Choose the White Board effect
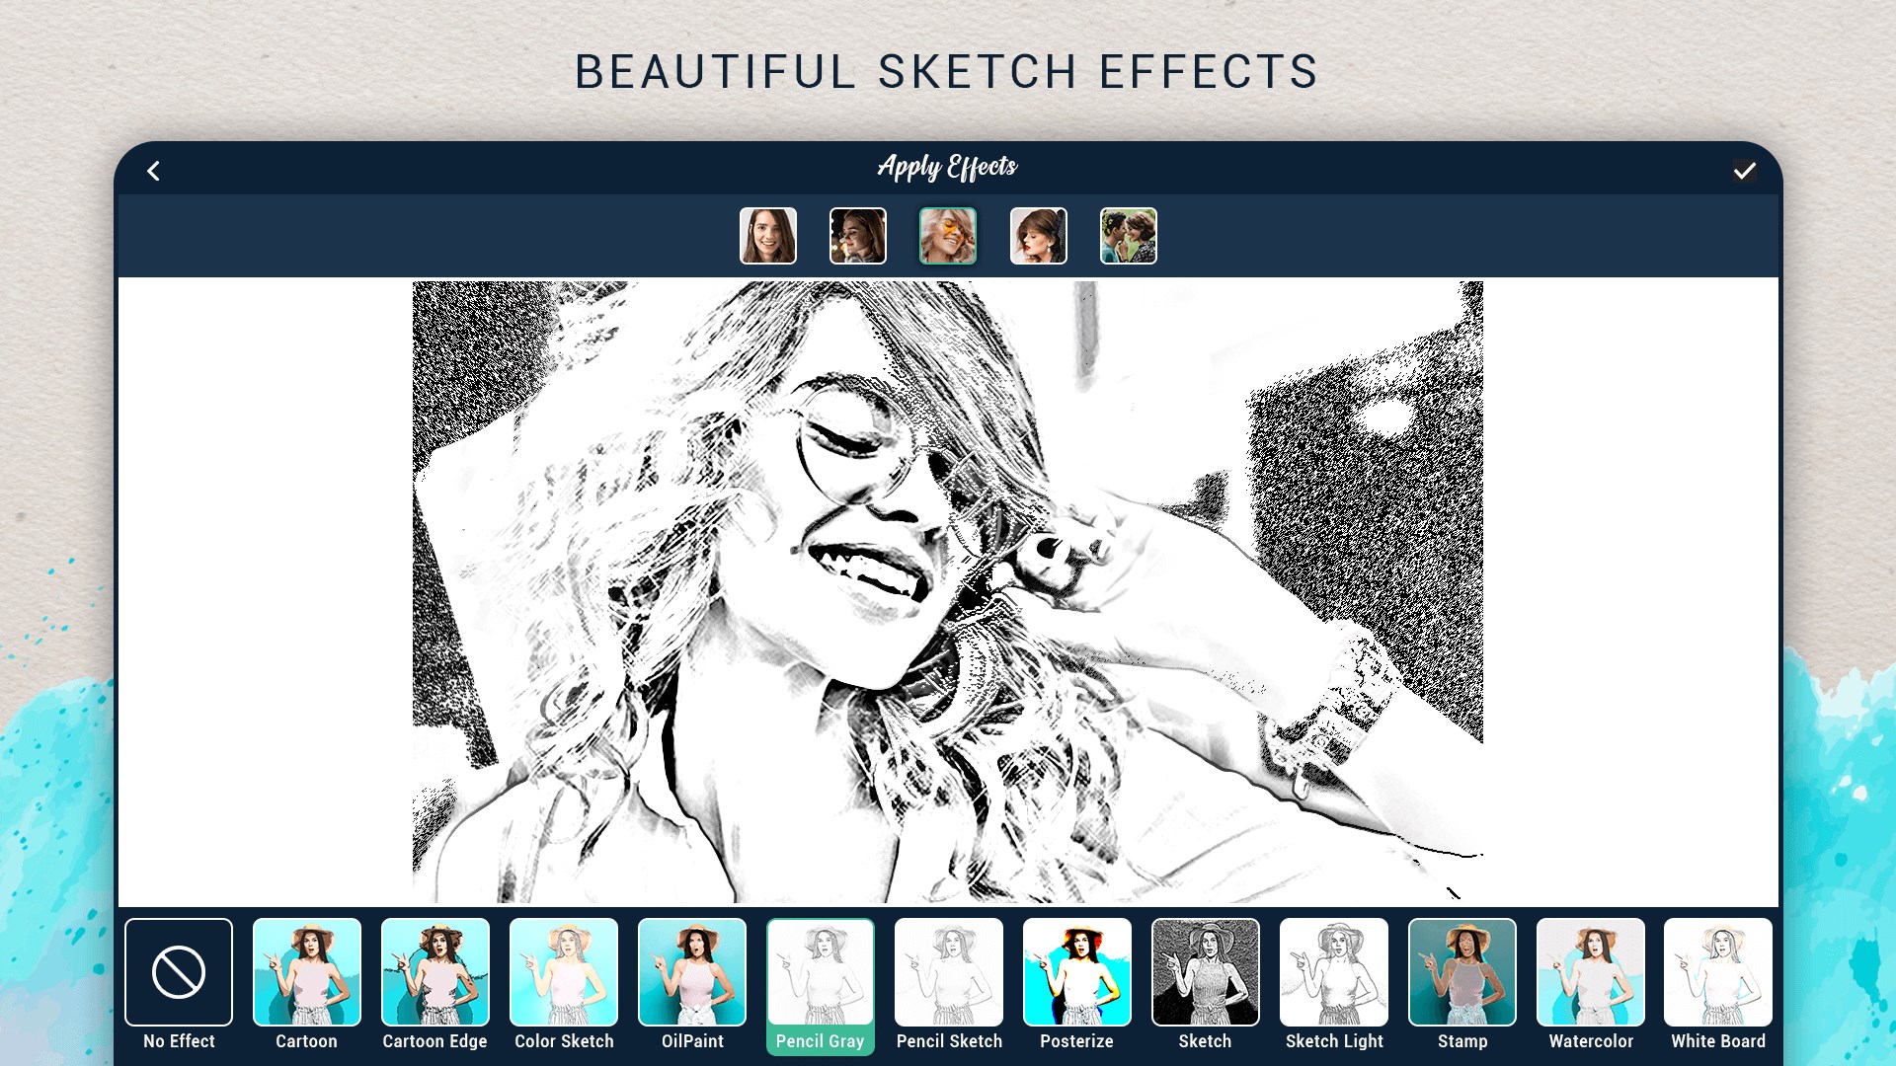Viewport: 1896px width, 1066px height. click(x=1718, y=973)
